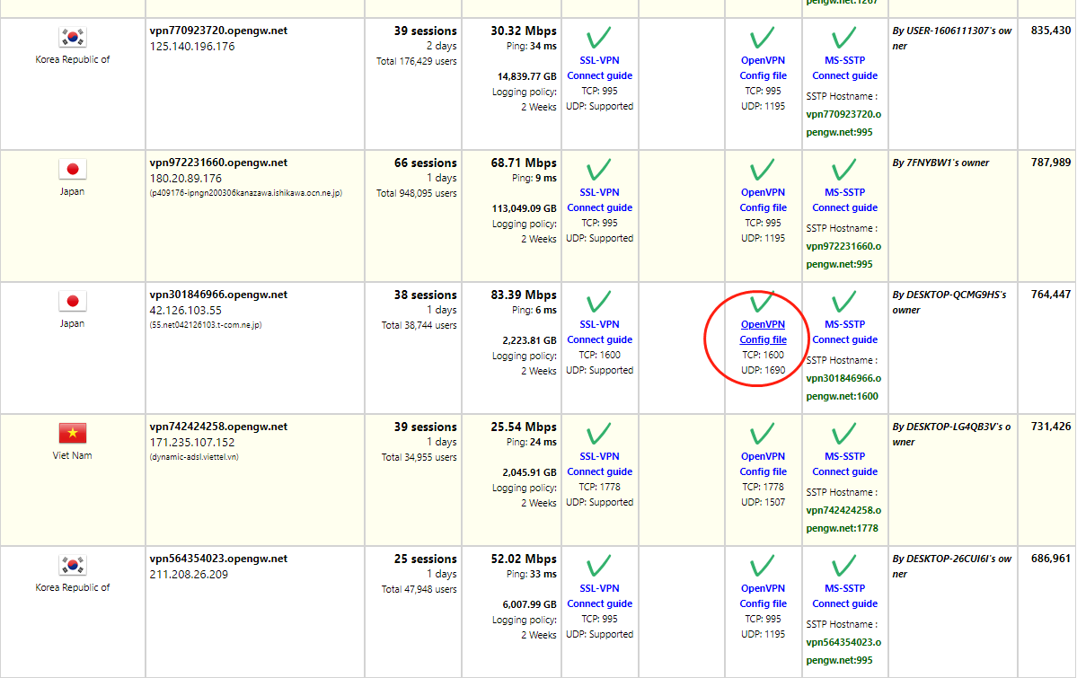Click the circled OpenVPN checkmark for vpn301846966
The width and height of the screenshot is (1077, 678).
(x=763, y=303)
